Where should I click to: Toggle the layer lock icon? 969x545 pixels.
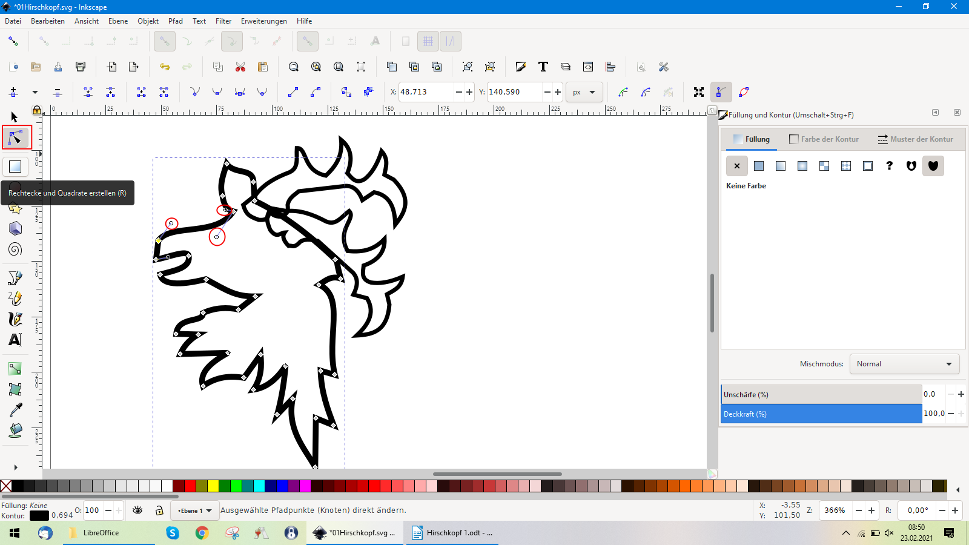[159, 510]
